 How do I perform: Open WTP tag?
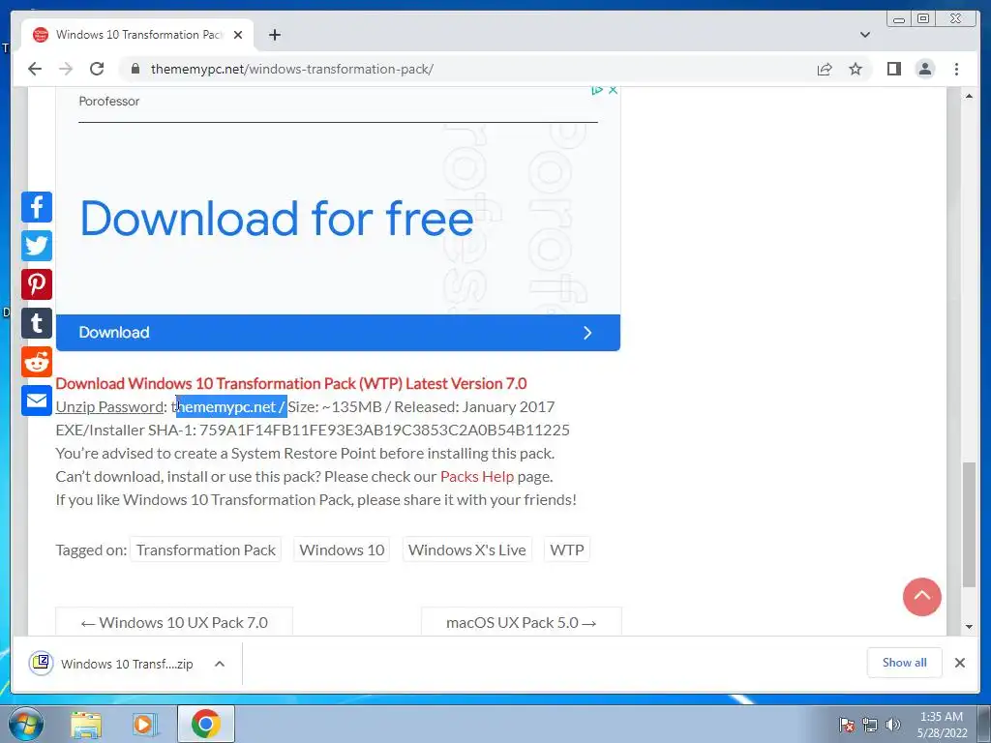(567, 550)
